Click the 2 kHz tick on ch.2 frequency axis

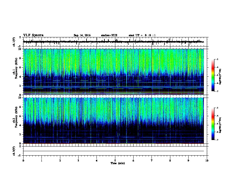click(x=20, y=134)
